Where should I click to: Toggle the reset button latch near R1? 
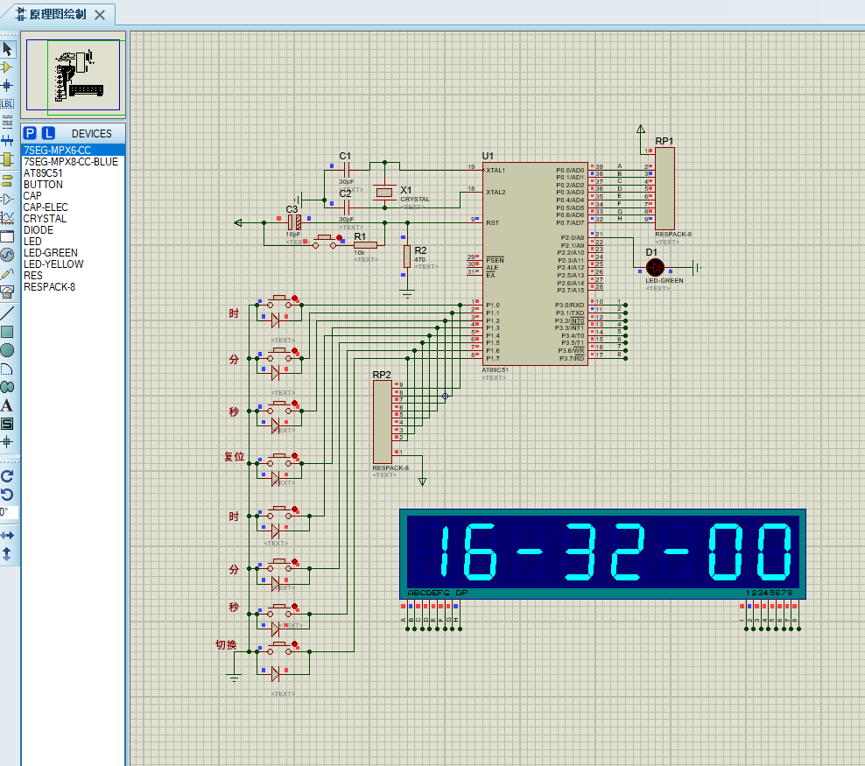click(340, 238)
